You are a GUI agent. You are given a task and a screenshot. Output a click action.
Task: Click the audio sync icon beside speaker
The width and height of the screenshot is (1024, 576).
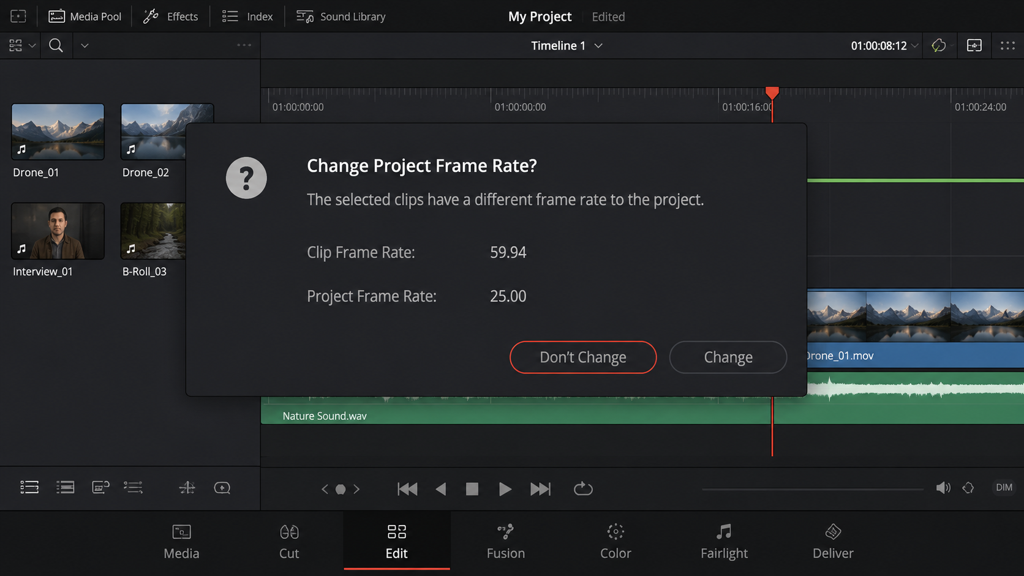pyautogui.click(x=968, y=488)
